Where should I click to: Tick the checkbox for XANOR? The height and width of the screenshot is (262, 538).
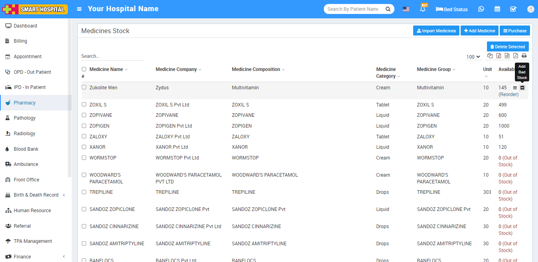click(84, 147)
